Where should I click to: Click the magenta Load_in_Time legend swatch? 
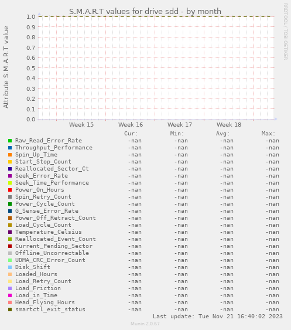(10, 295)
